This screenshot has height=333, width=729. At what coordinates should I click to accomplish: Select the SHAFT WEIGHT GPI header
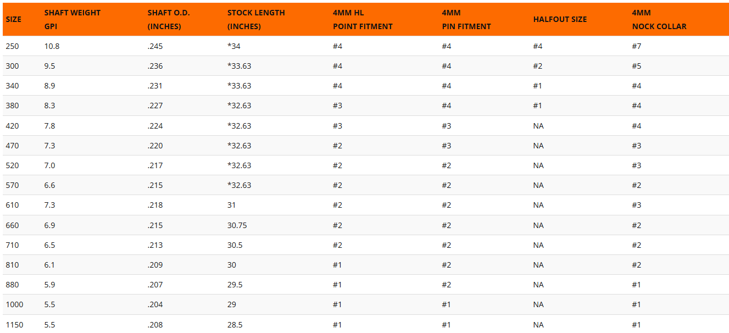click(x=73, y=19)
